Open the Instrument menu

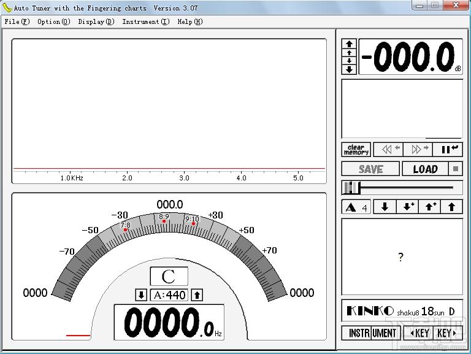pos(145,21)
